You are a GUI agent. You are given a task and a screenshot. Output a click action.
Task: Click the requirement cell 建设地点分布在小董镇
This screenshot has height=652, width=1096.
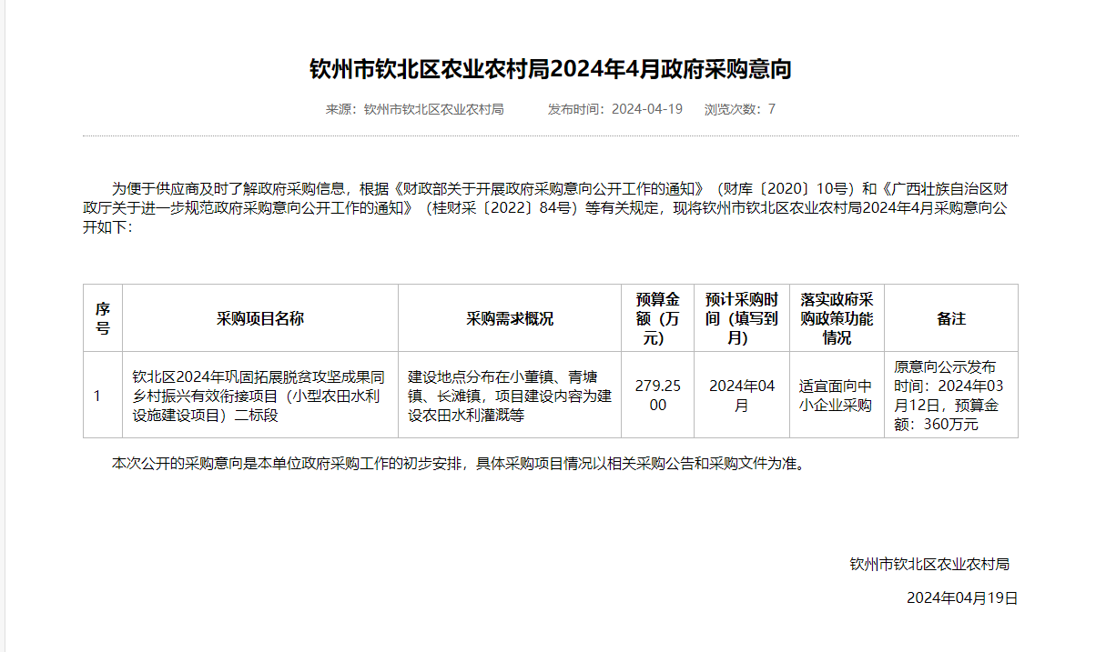tap(510, 396)
